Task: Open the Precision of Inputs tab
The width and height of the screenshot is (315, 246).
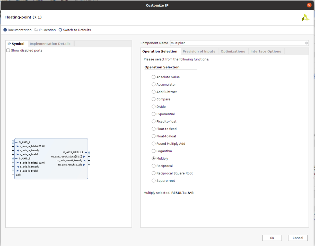Action: click(199, 51)
